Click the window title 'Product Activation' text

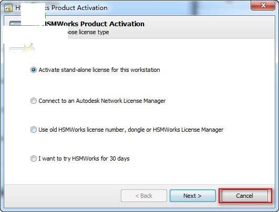coord(79,8)
